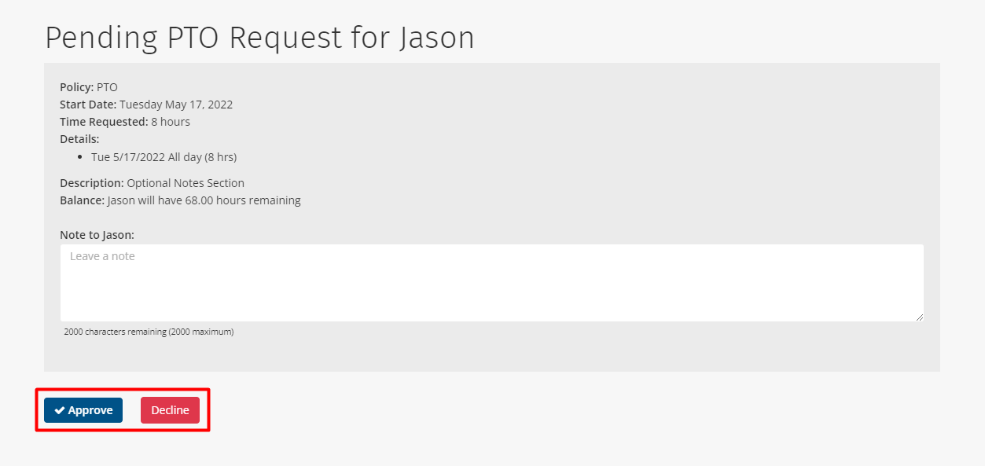The height and width of the screenshot is (466, 985).
Task: Click the checkmark icon on Approve button
Action: pyautogui.click(x=60, y=410)
